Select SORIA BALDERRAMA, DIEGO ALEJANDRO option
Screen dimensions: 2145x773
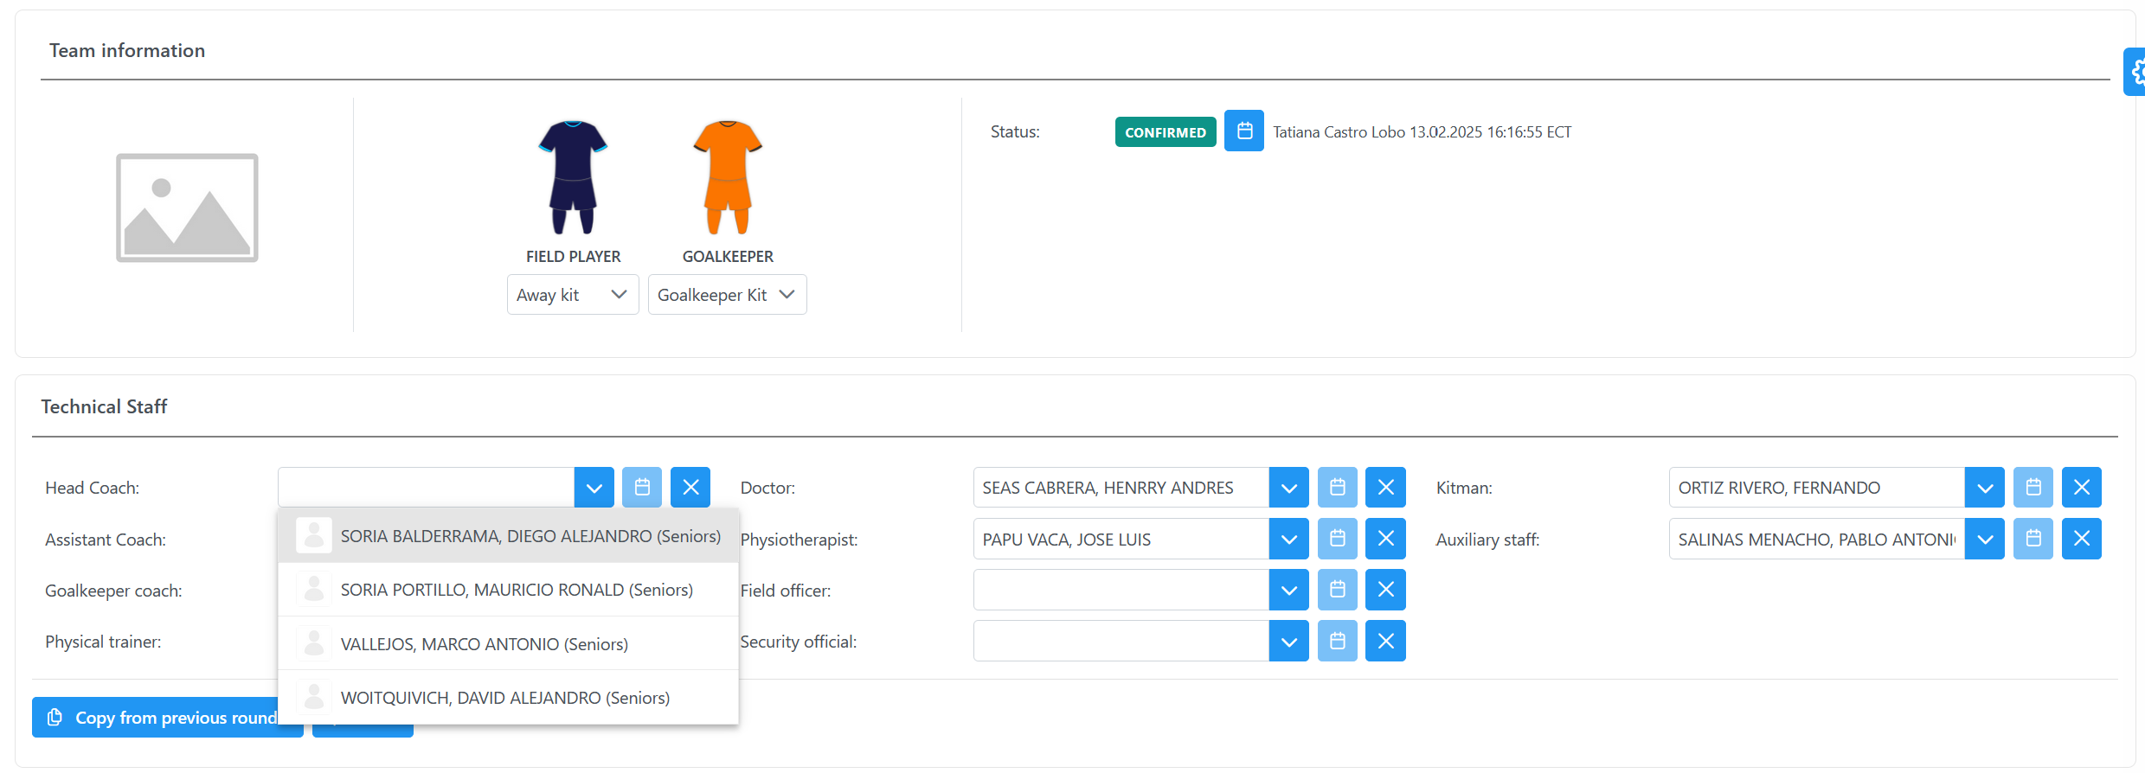click(530, 536)
